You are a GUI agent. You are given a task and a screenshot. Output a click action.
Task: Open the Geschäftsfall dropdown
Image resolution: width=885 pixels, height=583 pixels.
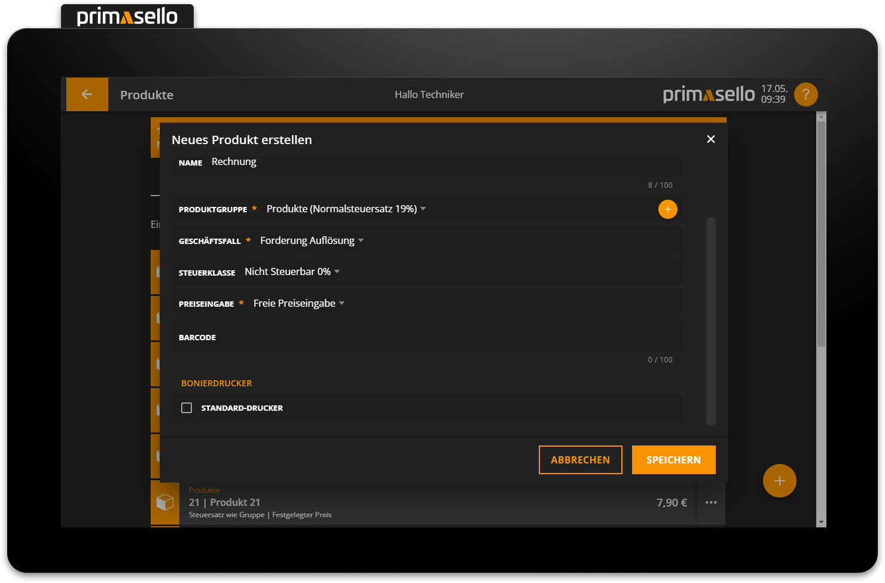312,241
